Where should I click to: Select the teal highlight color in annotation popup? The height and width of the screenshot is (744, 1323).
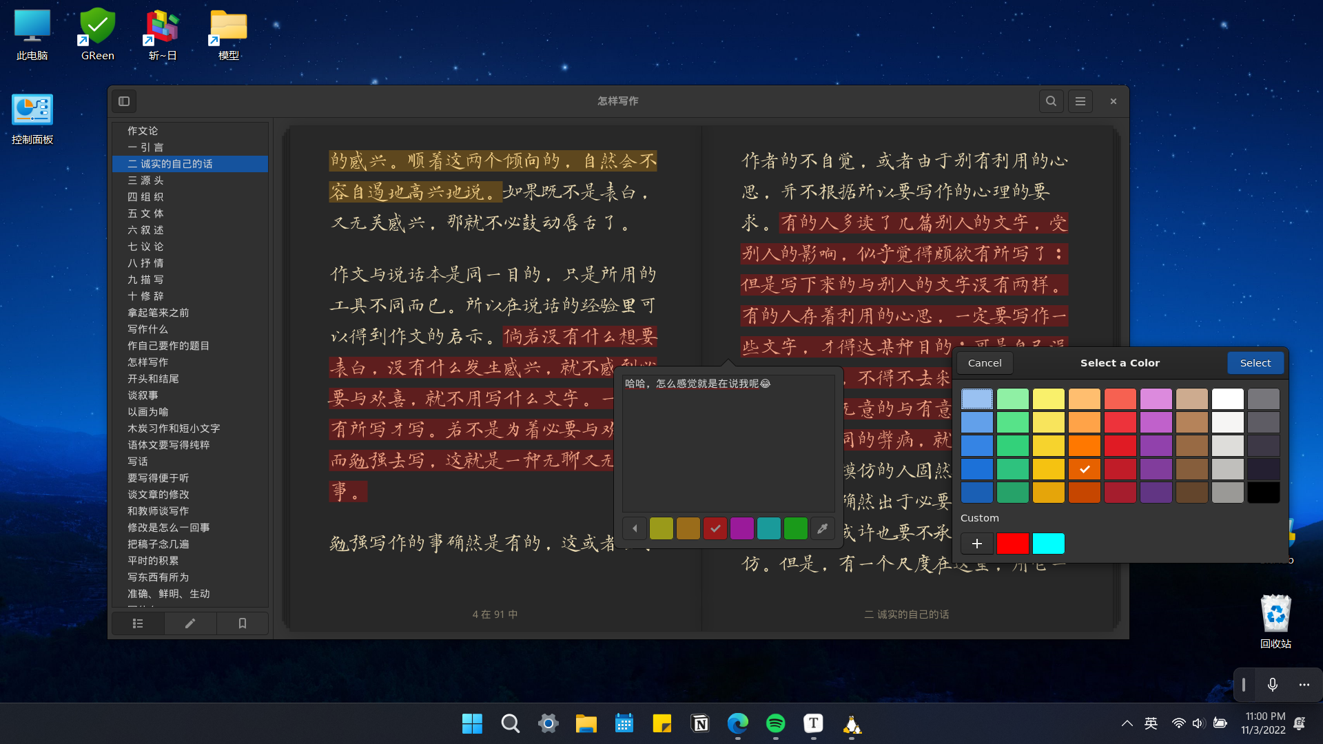pos(769,528)
